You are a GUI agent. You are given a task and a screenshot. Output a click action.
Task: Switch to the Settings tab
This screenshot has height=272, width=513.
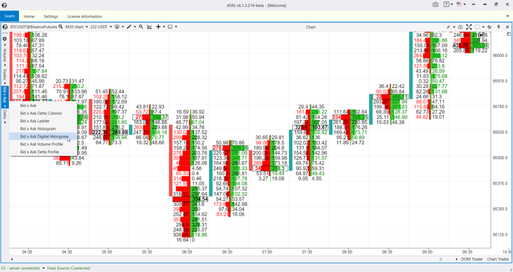50,16
